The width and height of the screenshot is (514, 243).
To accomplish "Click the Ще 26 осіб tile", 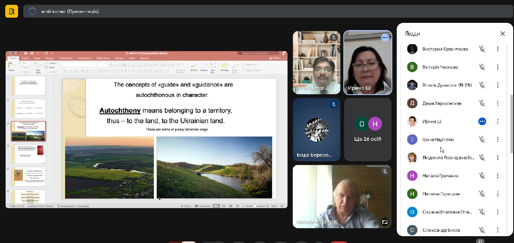I will (368, 130).
